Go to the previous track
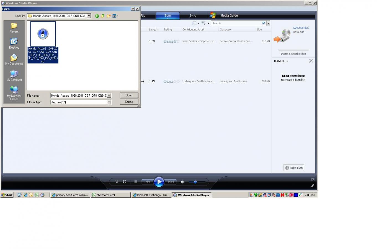 pyautogui.click(x=147, y=182)
